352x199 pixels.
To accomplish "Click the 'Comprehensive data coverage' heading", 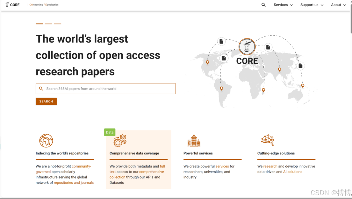I will click(134, 153).
